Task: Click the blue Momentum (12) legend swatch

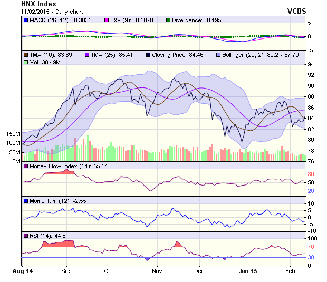Action: click(x=25, y=201)
